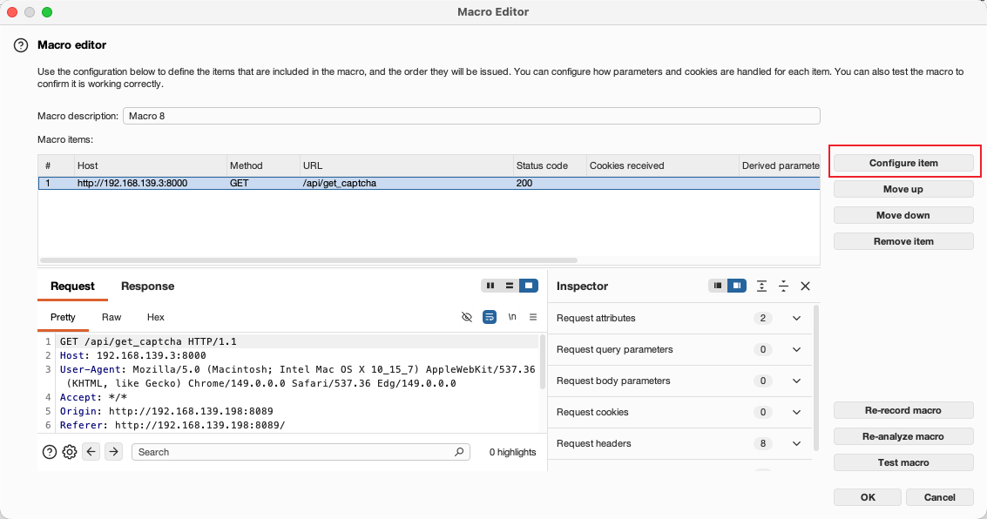Switch to the Response tab
The width and height of the screenshot is (987, 519).
tap(147, 286)
